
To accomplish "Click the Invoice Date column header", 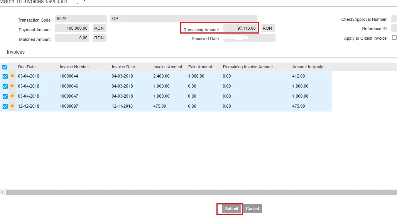I will pos(123,67).
